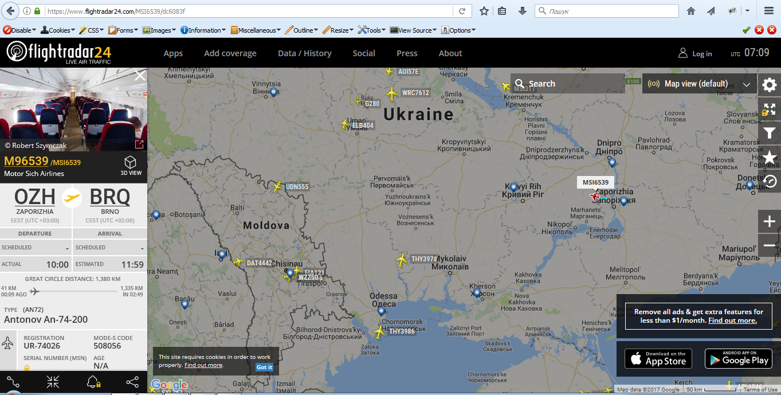
Task: Click the alert bell icon
Action: pos(93,382)
